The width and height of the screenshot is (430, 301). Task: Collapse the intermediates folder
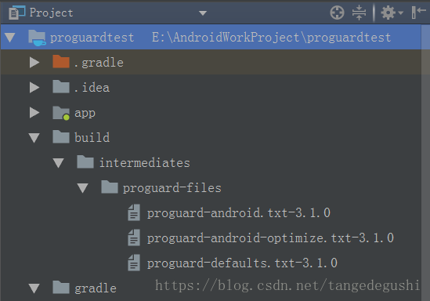[x=59, y=163]
